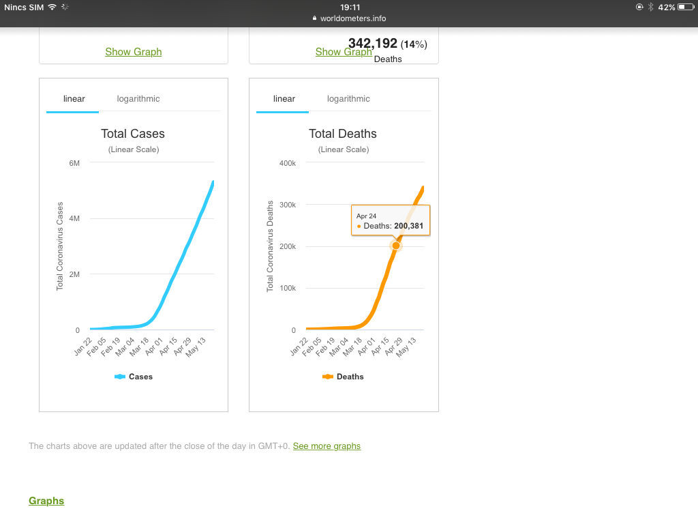This screenshot has width=698, height=524.
Task: Click the orange Deaths legend marker
Action: pyautogui.click(x=328, y=377)
